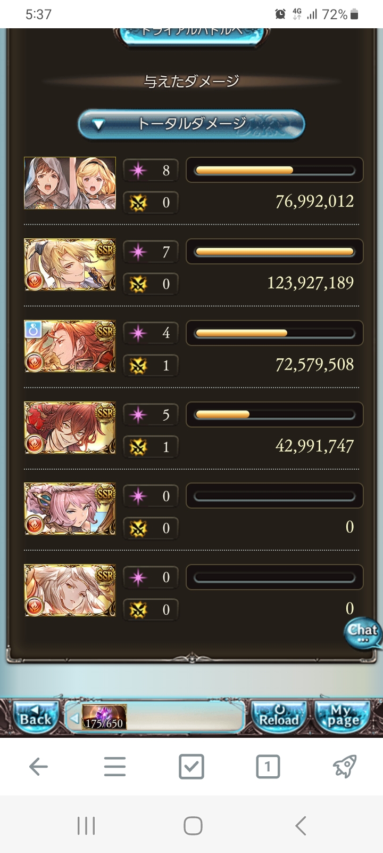Open the トータルダメージ dropdown selector

click(191, 125)
